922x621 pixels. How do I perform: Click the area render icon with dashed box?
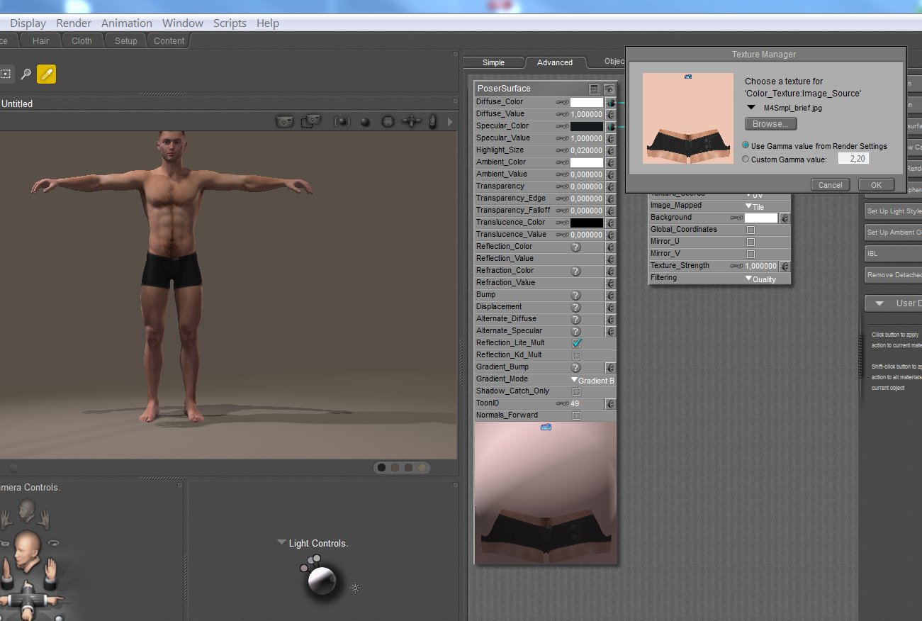click(310, 122)
